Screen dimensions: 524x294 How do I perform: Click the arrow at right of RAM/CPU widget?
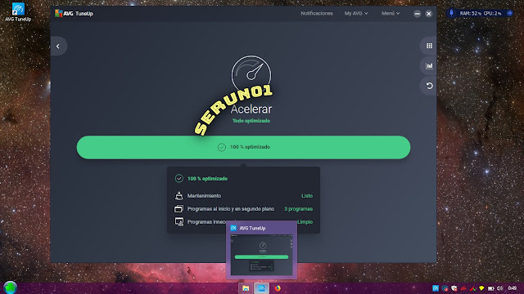tap(509, 13)
